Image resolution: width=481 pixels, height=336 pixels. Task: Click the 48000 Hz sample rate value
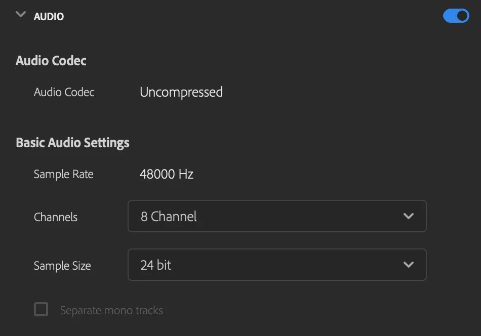point(167,175)
